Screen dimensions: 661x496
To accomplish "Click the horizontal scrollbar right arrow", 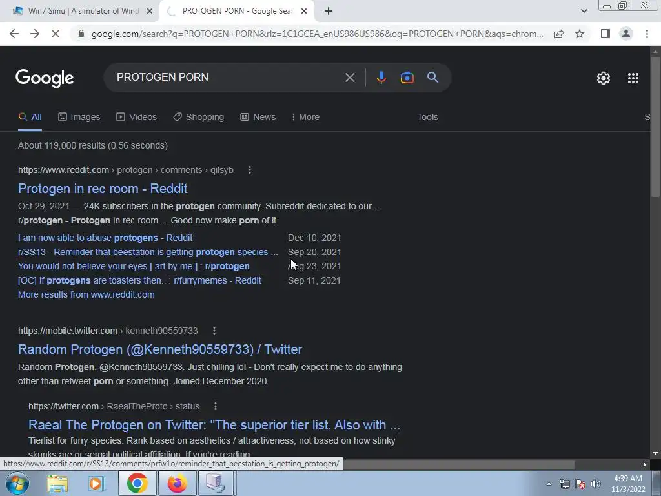I will 645,464.
